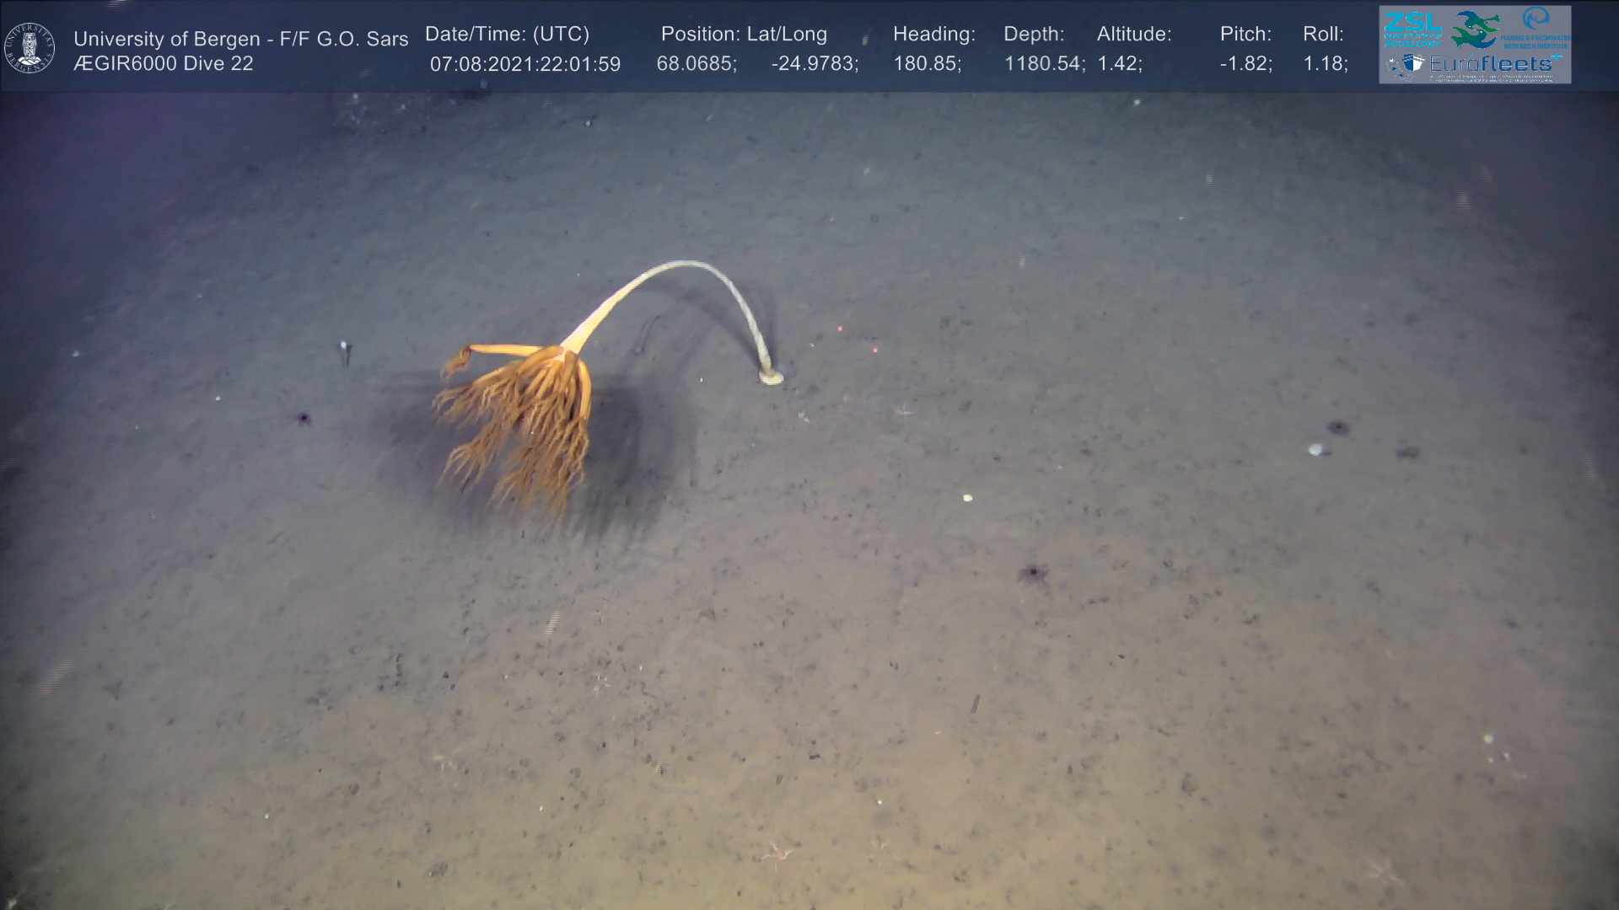Click the Pitch value -1.82
This screenshot has width=1619, height=910.
(1245, 64)
